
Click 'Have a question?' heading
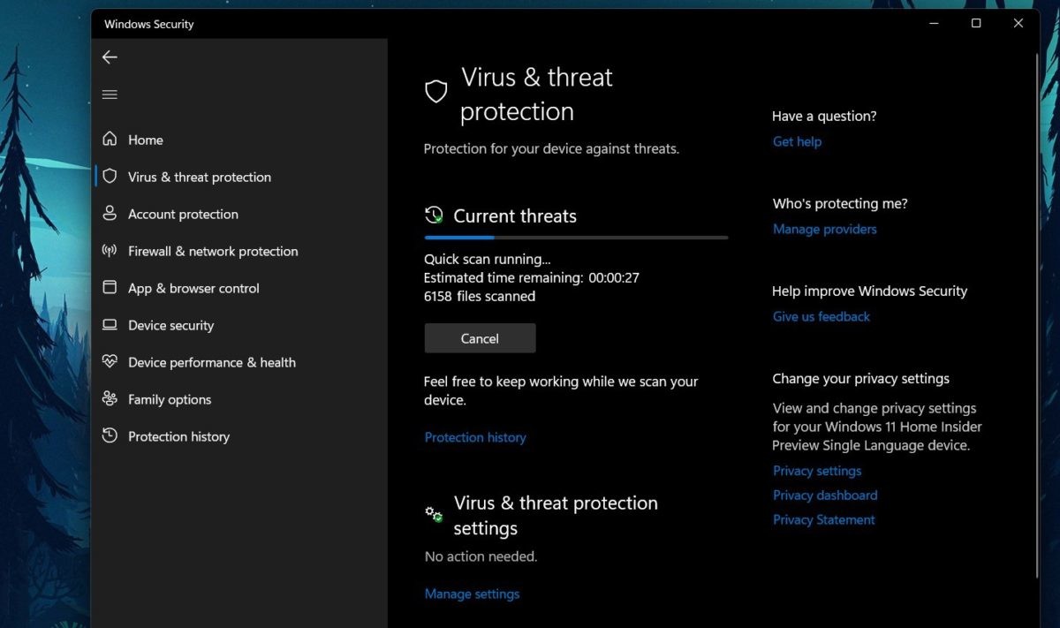tap(824, 116)
